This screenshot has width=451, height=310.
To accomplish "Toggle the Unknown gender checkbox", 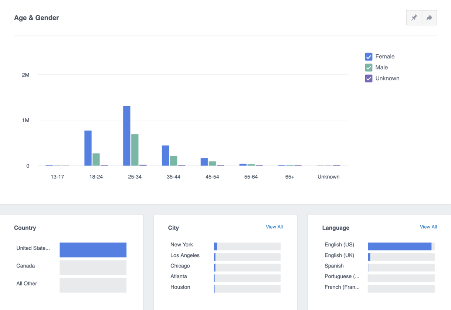I will tap(368, 78).
